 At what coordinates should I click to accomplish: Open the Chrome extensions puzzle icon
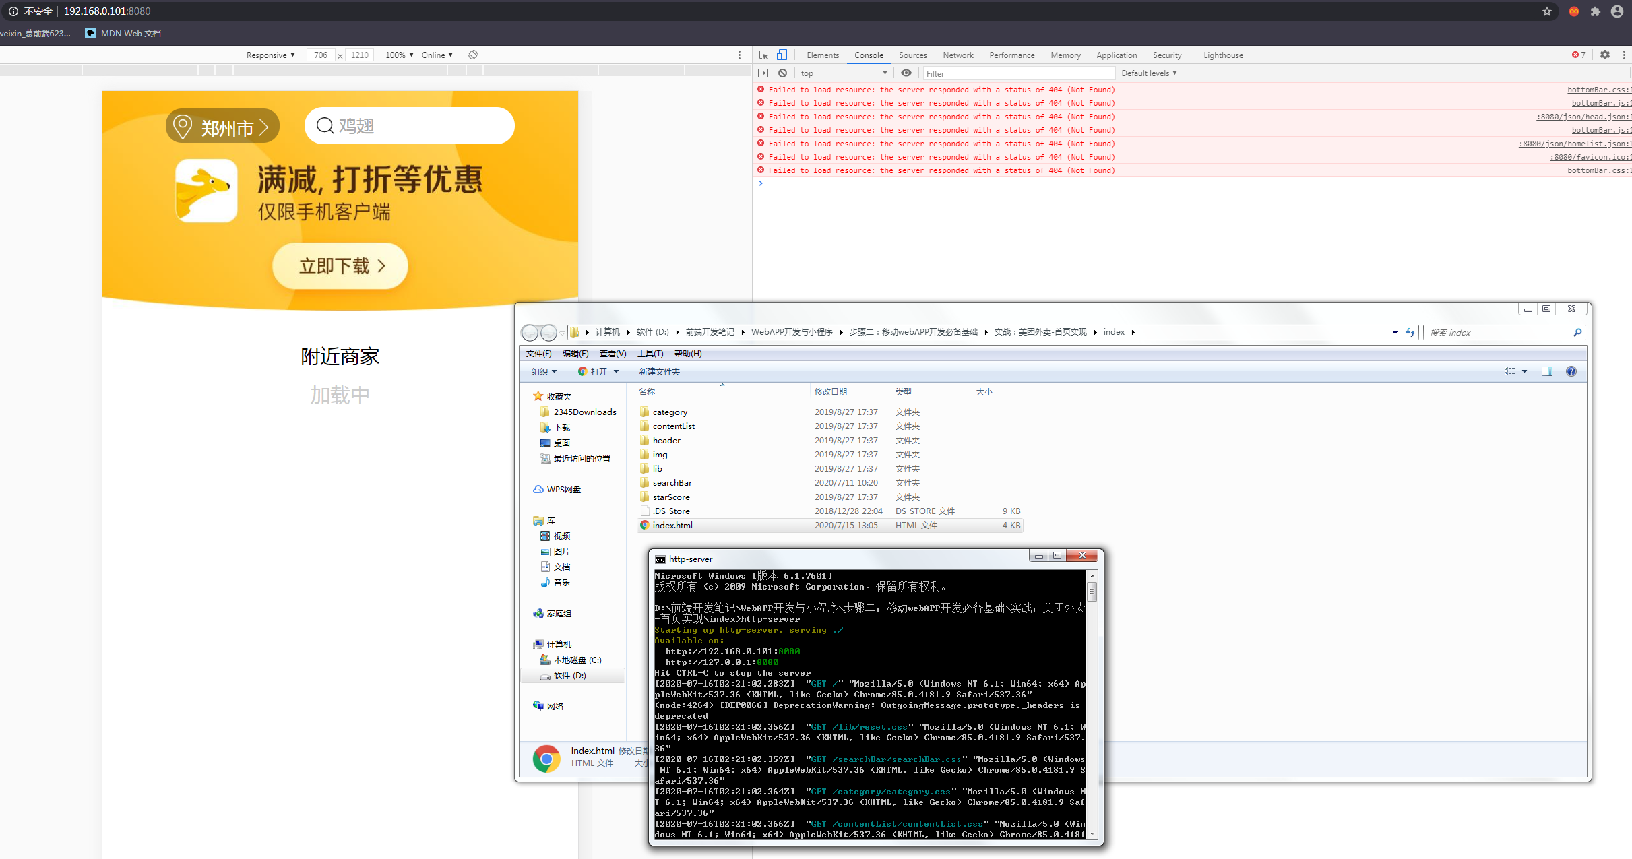pos(1595,11)
